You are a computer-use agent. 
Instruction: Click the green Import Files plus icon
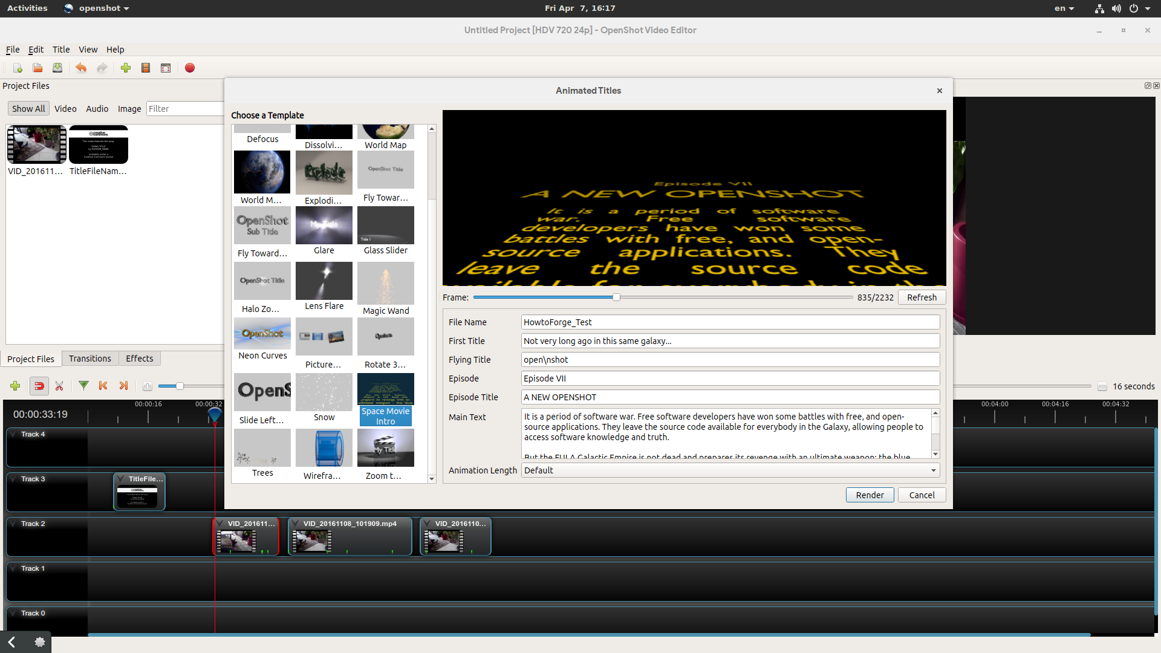(126, 68)
